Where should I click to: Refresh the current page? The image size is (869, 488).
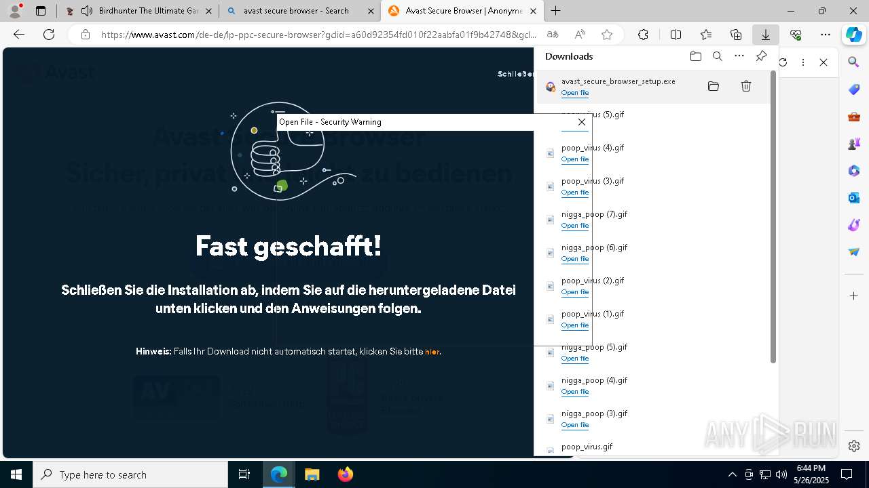49,35
